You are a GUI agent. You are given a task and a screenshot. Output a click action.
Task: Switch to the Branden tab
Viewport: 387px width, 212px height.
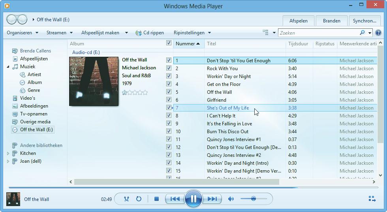tap(331, 21)
